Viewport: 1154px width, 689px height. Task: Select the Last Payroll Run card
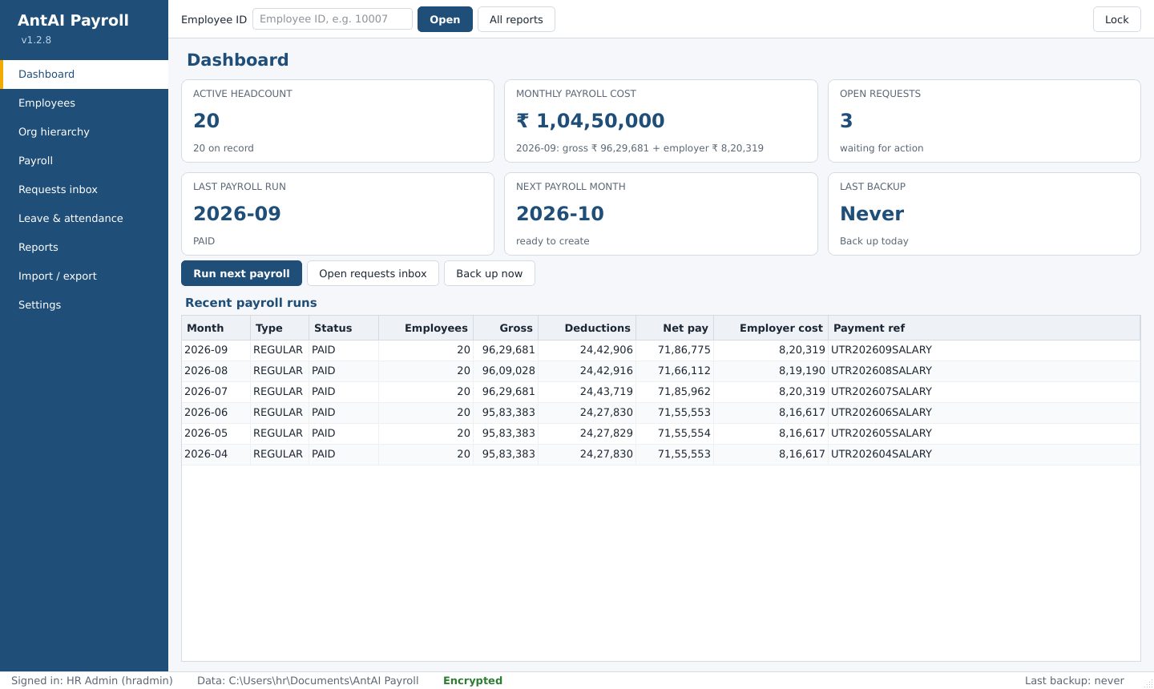point(337,214)
